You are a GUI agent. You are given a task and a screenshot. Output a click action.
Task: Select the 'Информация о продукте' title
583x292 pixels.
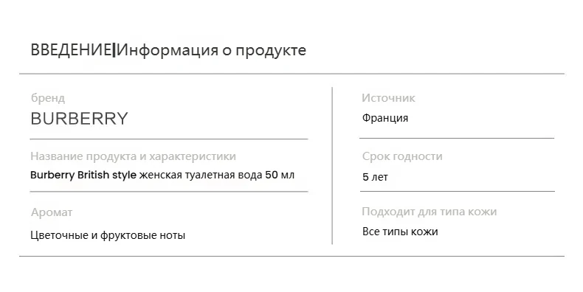click(x=211, y=51)
